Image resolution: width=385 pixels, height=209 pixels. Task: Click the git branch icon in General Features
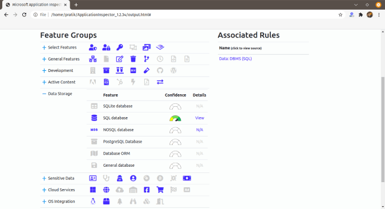(x=147, y=59)
